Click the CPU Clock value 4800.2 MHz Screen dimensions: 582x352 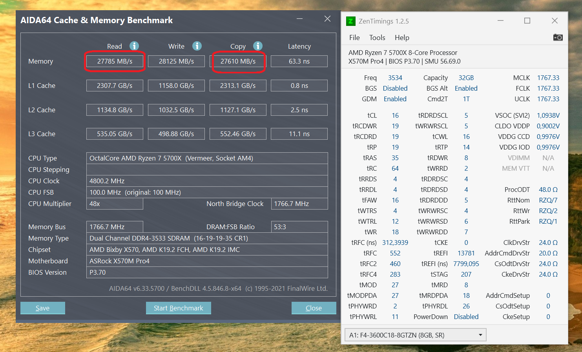click(207, 181)
